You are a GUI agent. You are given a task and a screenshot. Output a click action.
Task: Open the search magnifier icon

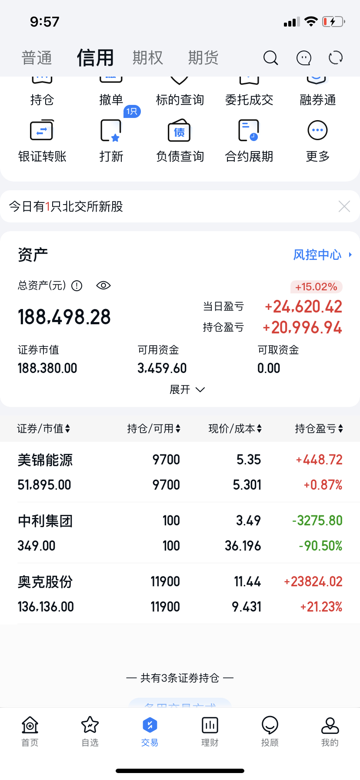click(x=270, y=58)
